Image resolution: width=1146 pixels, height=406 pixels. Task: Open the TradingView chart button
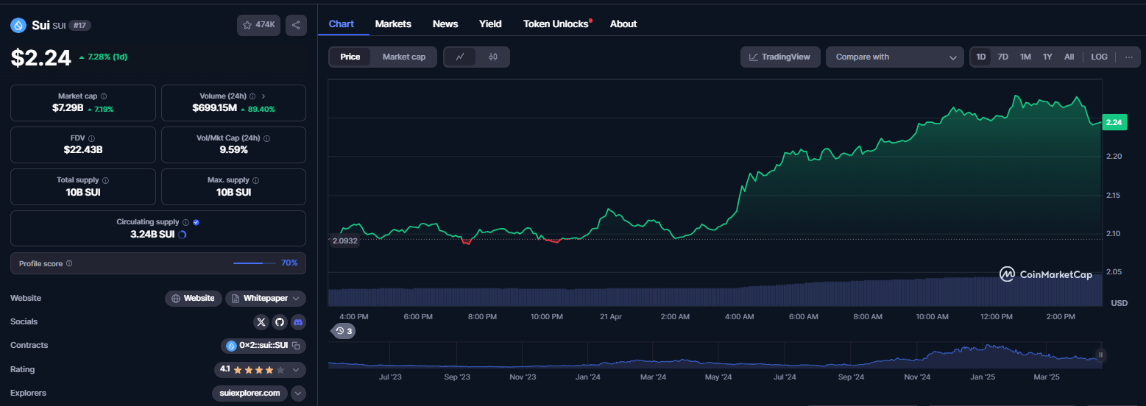[x=780, y=57]
